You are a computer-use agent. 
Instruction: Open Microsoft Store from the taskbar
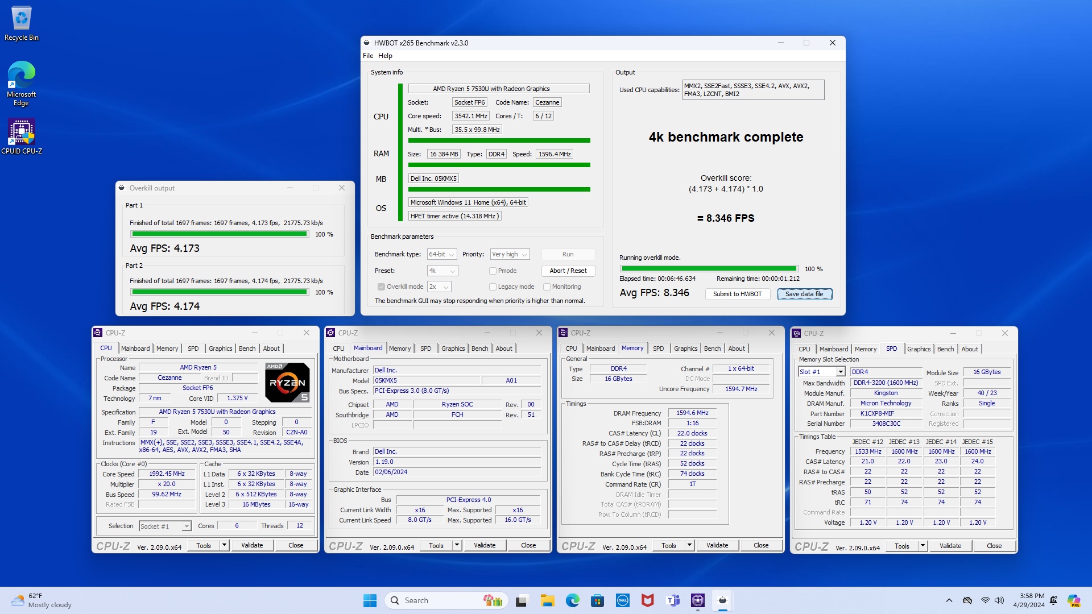click(x=597, y=600)
